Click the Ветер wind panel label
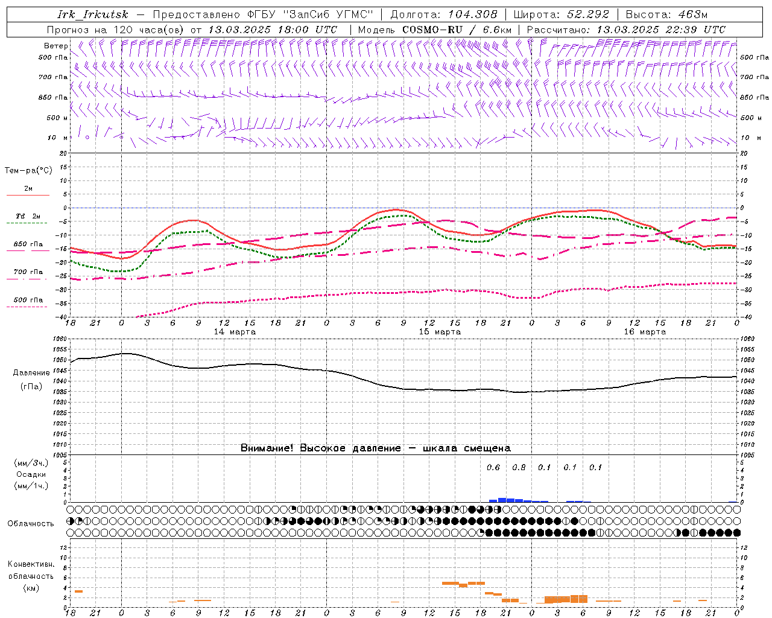The height and width of the screenshot is (618, 772). click(x=55, y=46)
